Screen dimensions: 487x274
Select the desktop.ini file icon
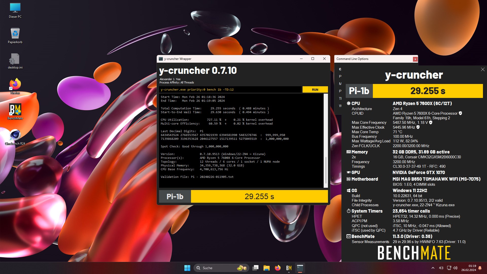coord(15,61)
